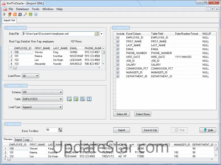
Task: Click the disabled Stop button
Action: tap(179, 130)
